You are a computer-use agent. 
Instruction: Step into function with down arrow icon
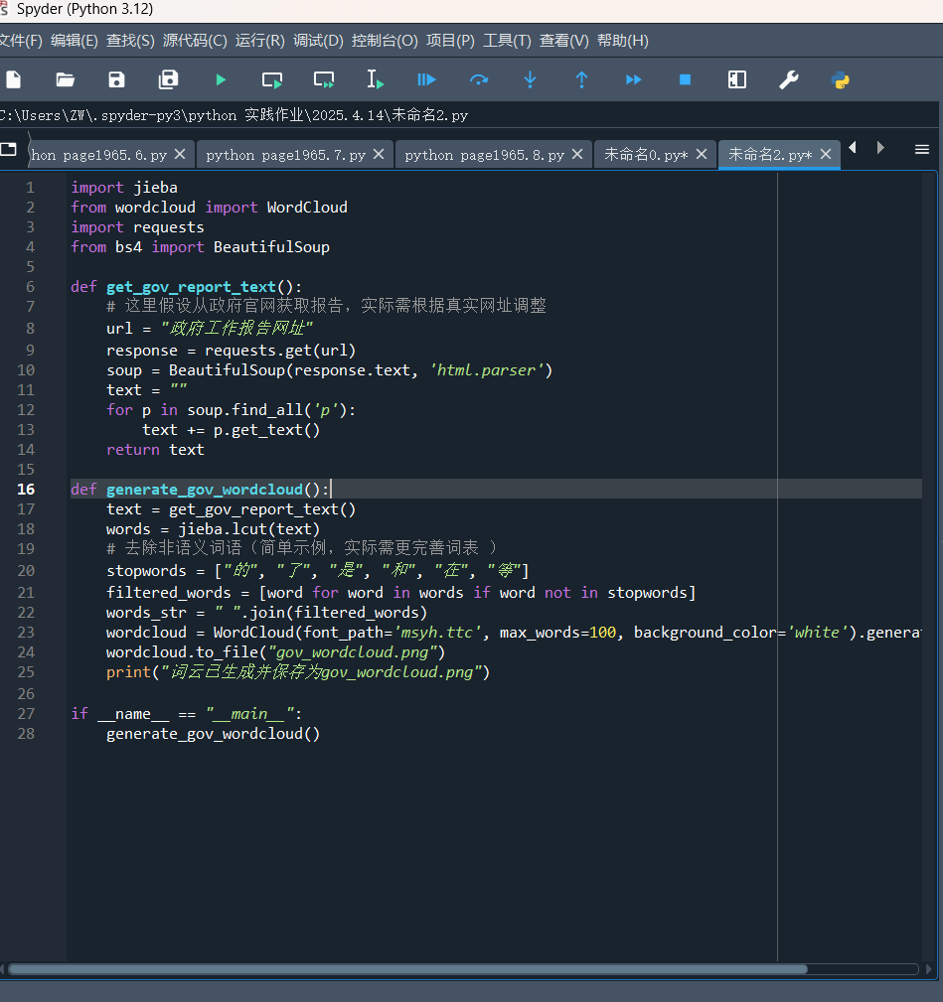(x=530, y=79)
